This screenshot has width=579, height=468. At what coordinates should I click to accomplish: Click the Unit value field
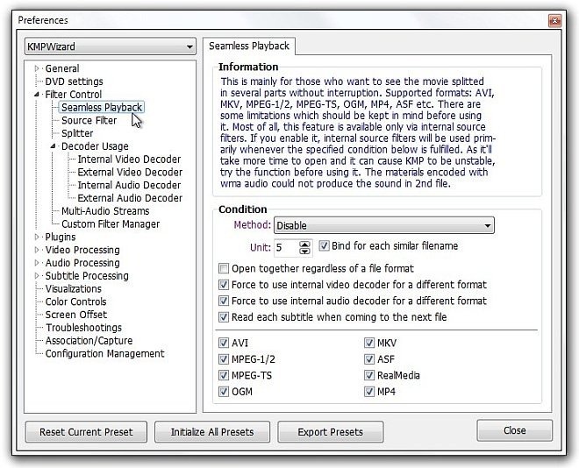pyautogui.click(x=287, y=247)
